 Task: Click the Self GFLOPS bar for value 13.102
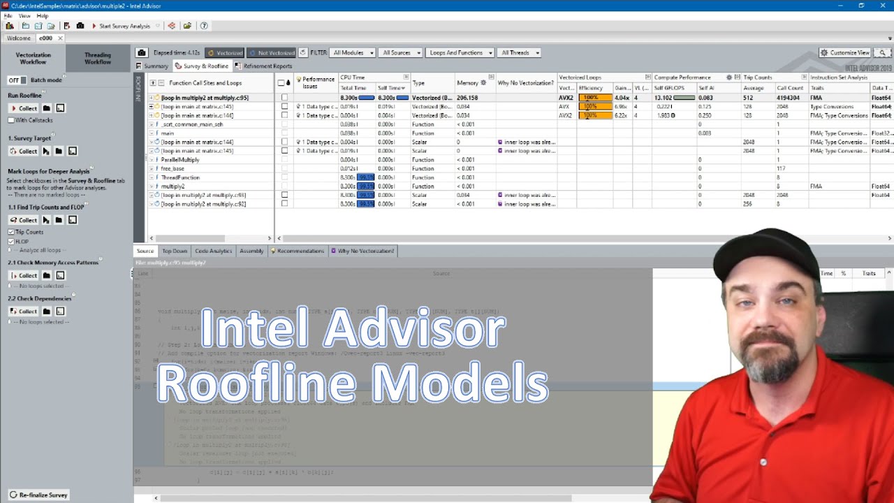tap(684, 98)
